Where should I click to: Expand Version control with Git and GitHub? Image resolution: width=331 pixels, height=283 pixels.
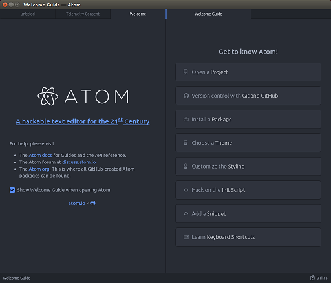click(x=248, y=96)
